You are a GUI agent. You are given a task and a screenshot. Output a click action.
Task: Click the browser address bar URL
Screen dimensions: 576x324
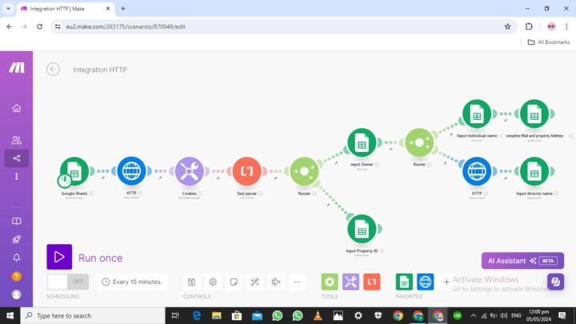coord(126,26)
